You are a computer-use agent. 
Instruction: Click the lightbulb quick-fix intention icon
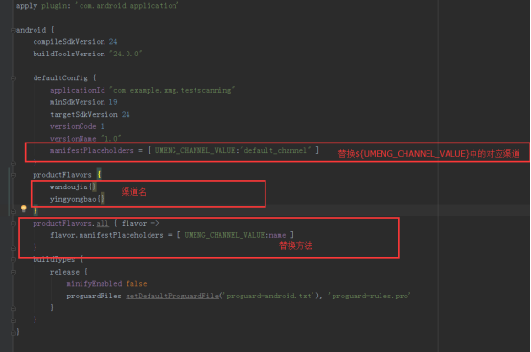(24, 209)
